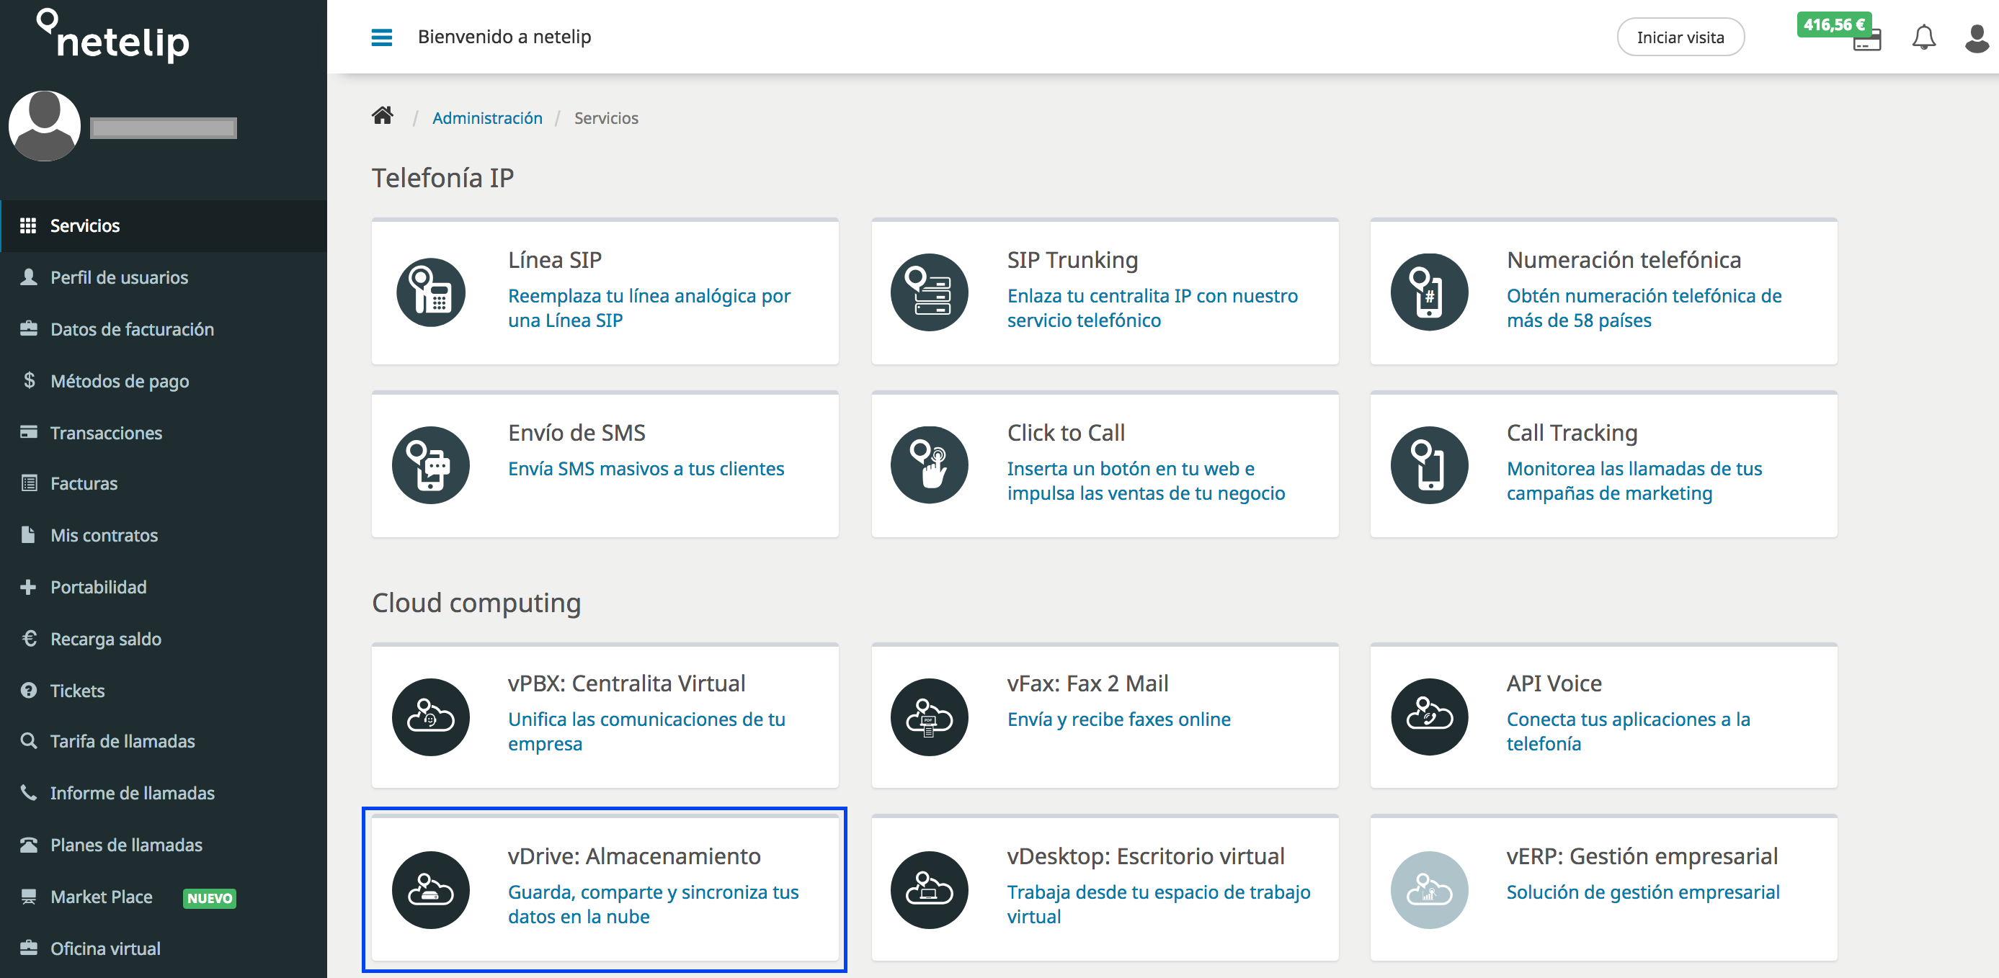The image size is (1999, 978).
Task: Click the vDesktop cloud icon
Action: point(929,889)
